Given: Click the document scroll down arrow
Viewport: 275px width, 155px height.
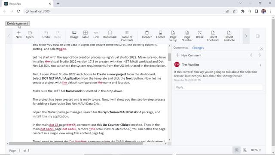Looking at the screenshot, I should (x=169, y=140).
